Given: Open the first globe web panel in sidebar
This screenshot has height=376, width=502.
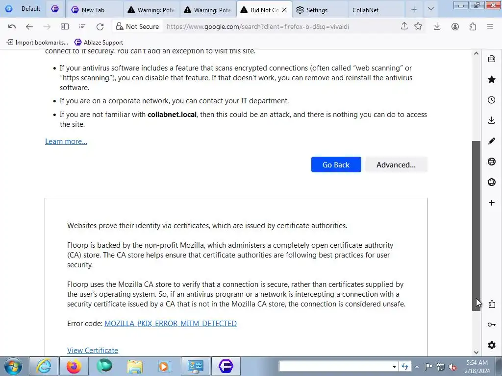Looking at the screenshot, I should pyautogui.click(x=492, y=162).
